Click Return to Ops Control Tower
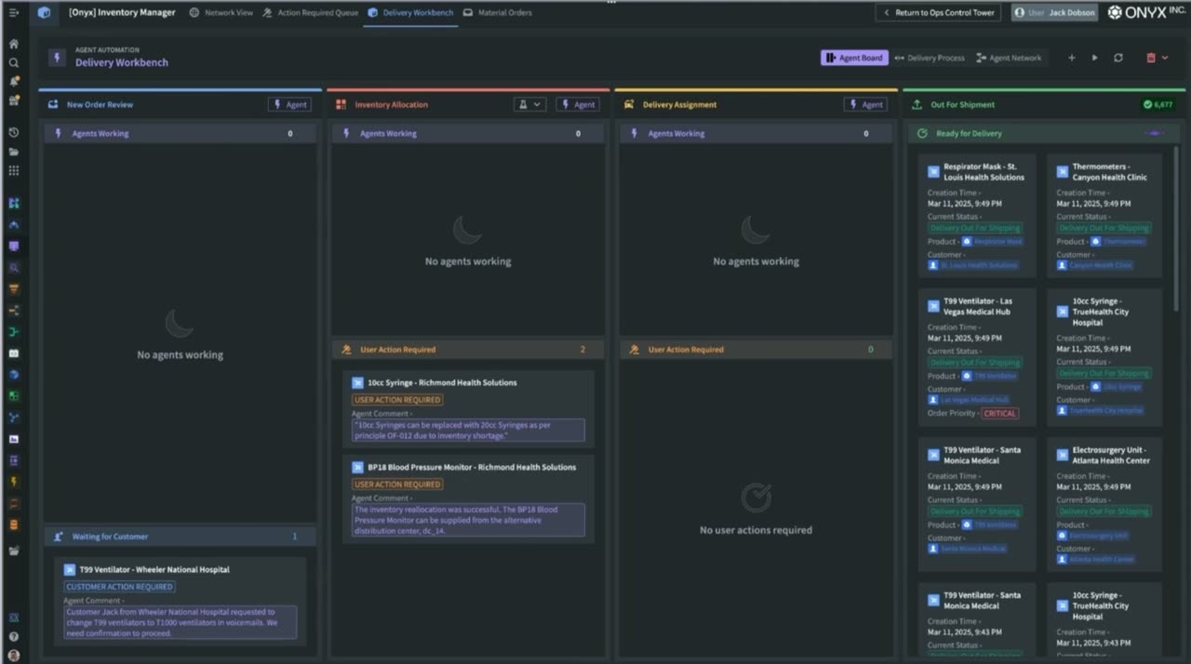Viewport: 1191px width, 664px height. point(938,13)
